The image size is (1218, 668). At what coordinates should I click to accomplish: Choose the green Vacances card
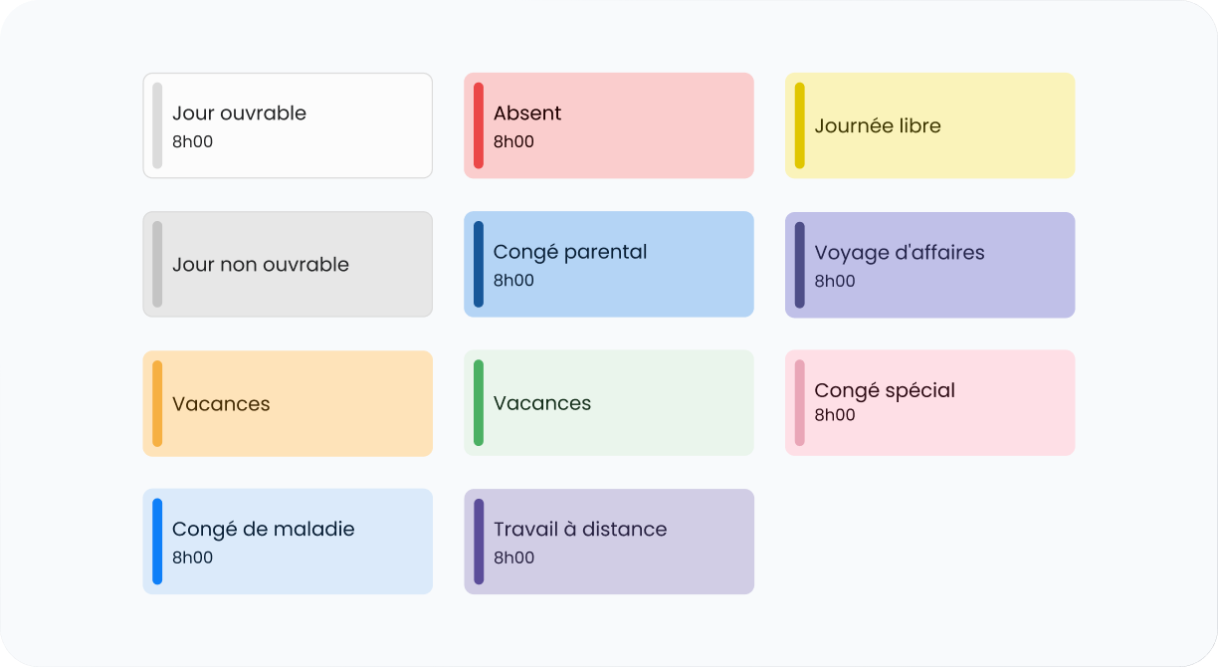pos(609,402)
